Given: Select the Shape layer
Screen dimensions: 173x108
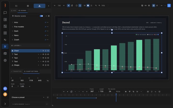Looking at the screenshot, I should click(x=30, y=65).
